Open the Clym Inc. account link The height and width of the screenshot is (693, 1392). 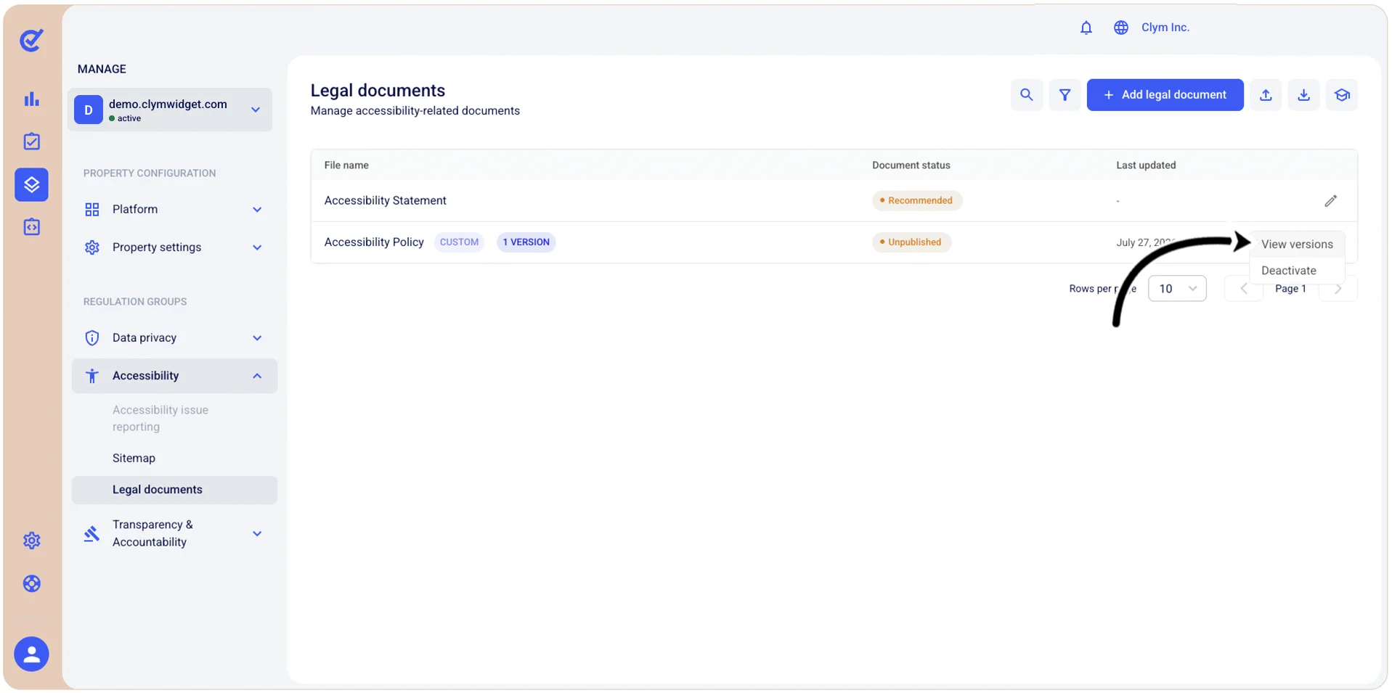click(1165, 28)
